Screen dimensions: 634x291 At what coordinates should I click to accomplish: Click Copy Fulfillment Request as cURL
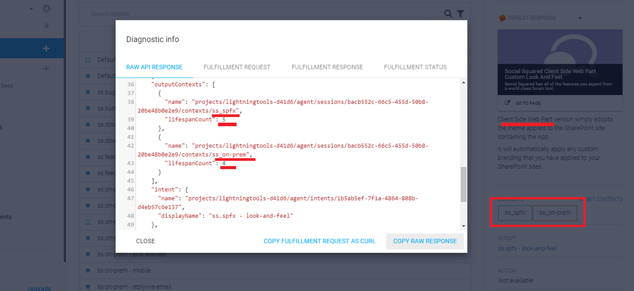click(319, 241)
